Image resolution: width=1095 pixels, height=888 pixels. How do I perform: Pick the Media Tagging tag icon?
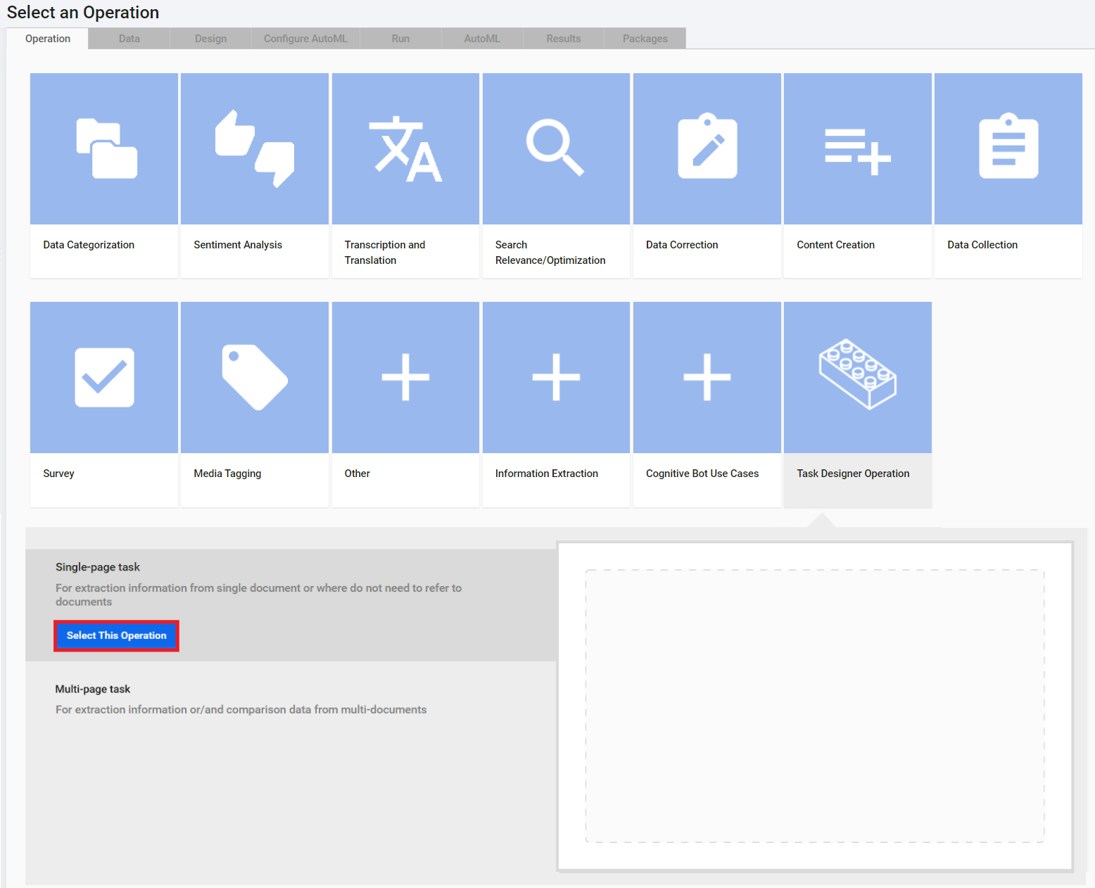(255, 377)
